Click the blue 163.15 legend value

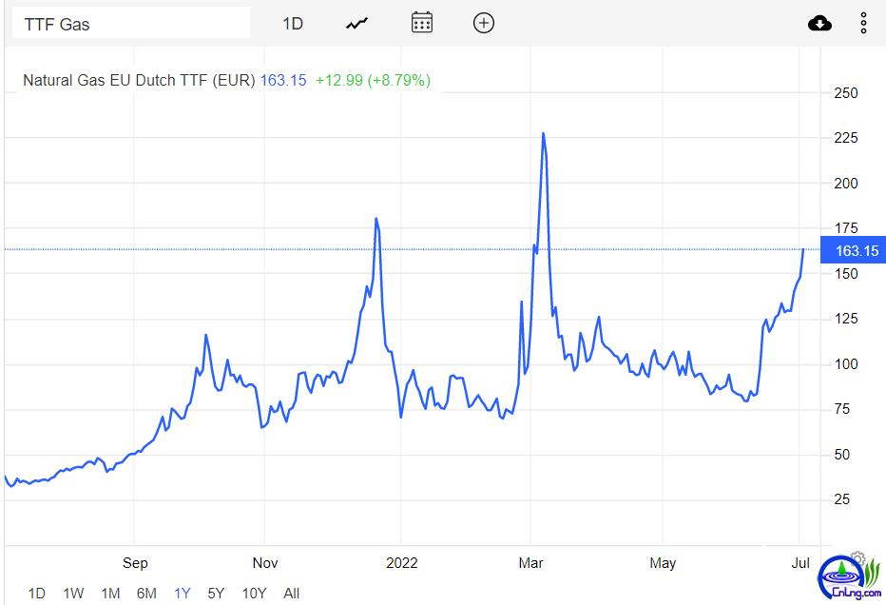[x=283, y=80]
